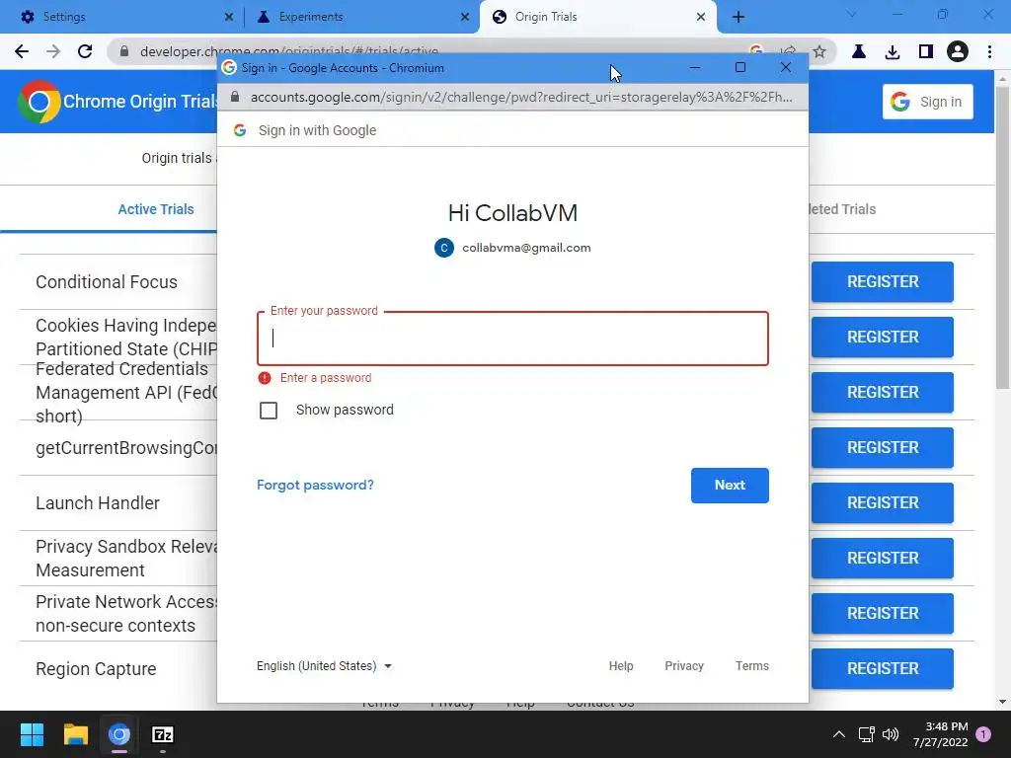Click the Region Capture trial name
1011x758 pixels.
[96, 669]
